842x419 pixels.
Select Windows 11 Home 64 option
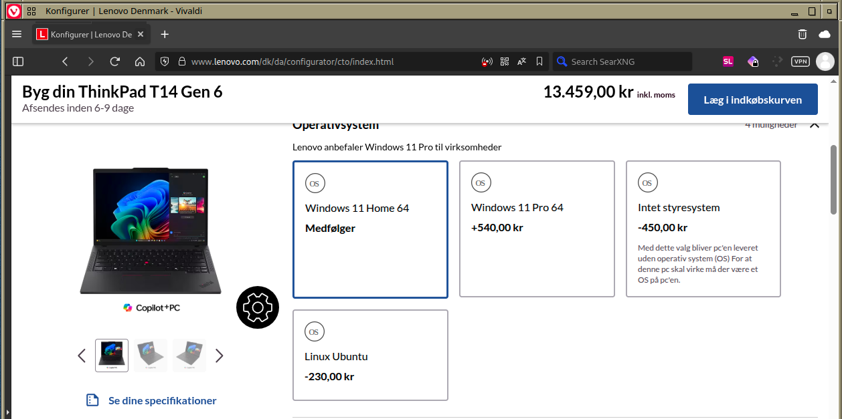point(370,229)
